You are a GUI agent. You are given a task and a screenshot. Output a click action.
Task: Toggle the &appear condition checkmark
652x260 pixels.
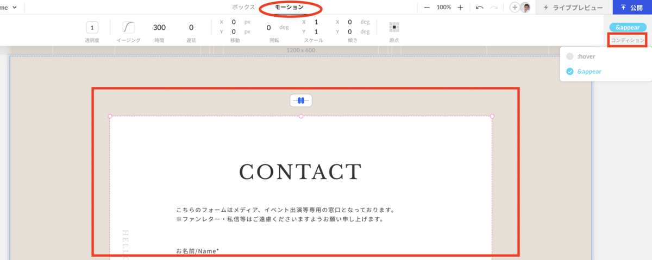point(570,71)
